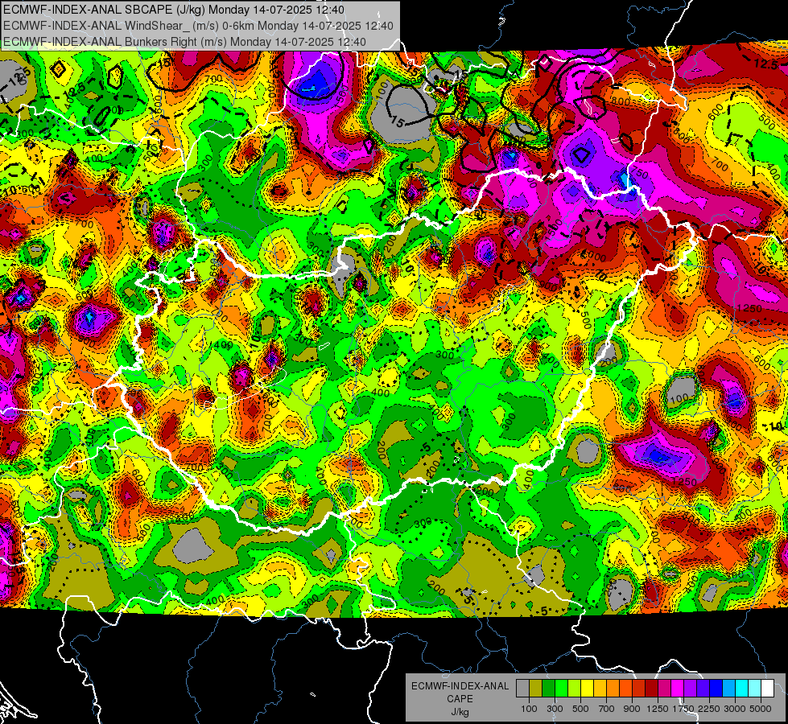Click the legend value 1750
This screenshot has width=788, height=724.
(683, 709)
